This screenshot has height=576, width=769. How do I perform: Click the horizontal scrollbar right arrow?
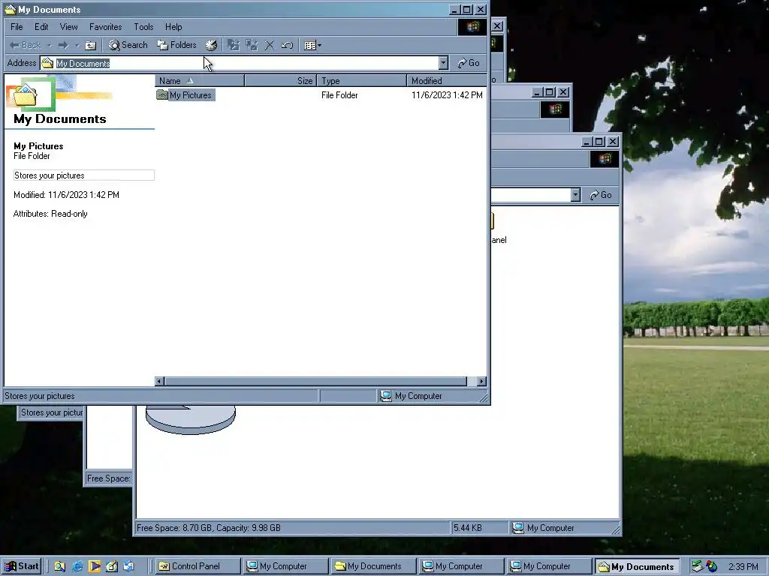pos(481,381)
